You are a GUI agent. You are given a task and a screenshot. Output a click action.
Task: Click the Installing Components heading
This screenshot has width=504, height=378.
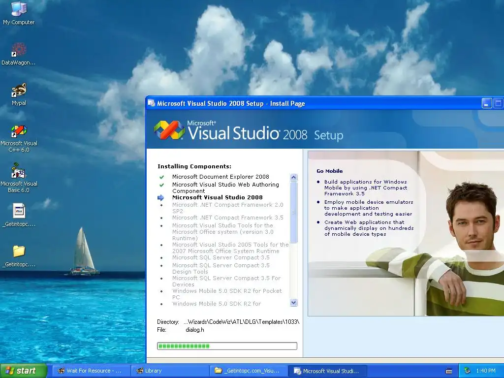194,166
